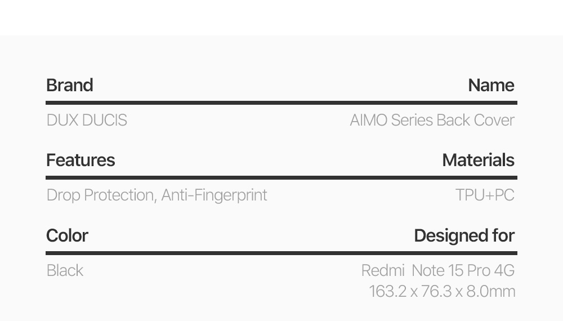Click the Color heading
Image resolution: width=563 pixels, height=321 pixels.
67,235
